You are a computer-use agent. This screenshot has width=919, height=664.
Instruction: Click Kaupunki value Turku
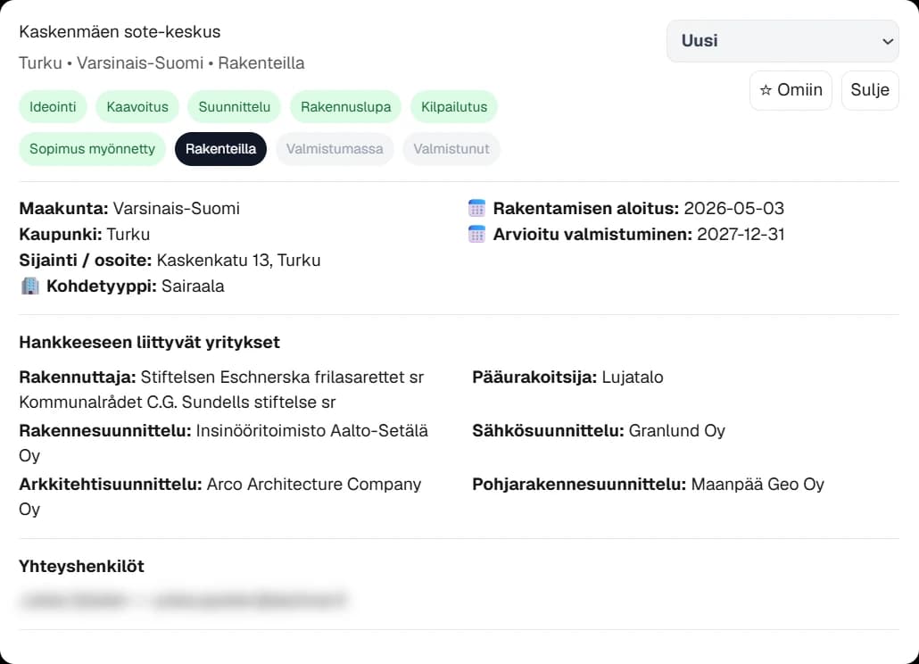click(128, 235)
